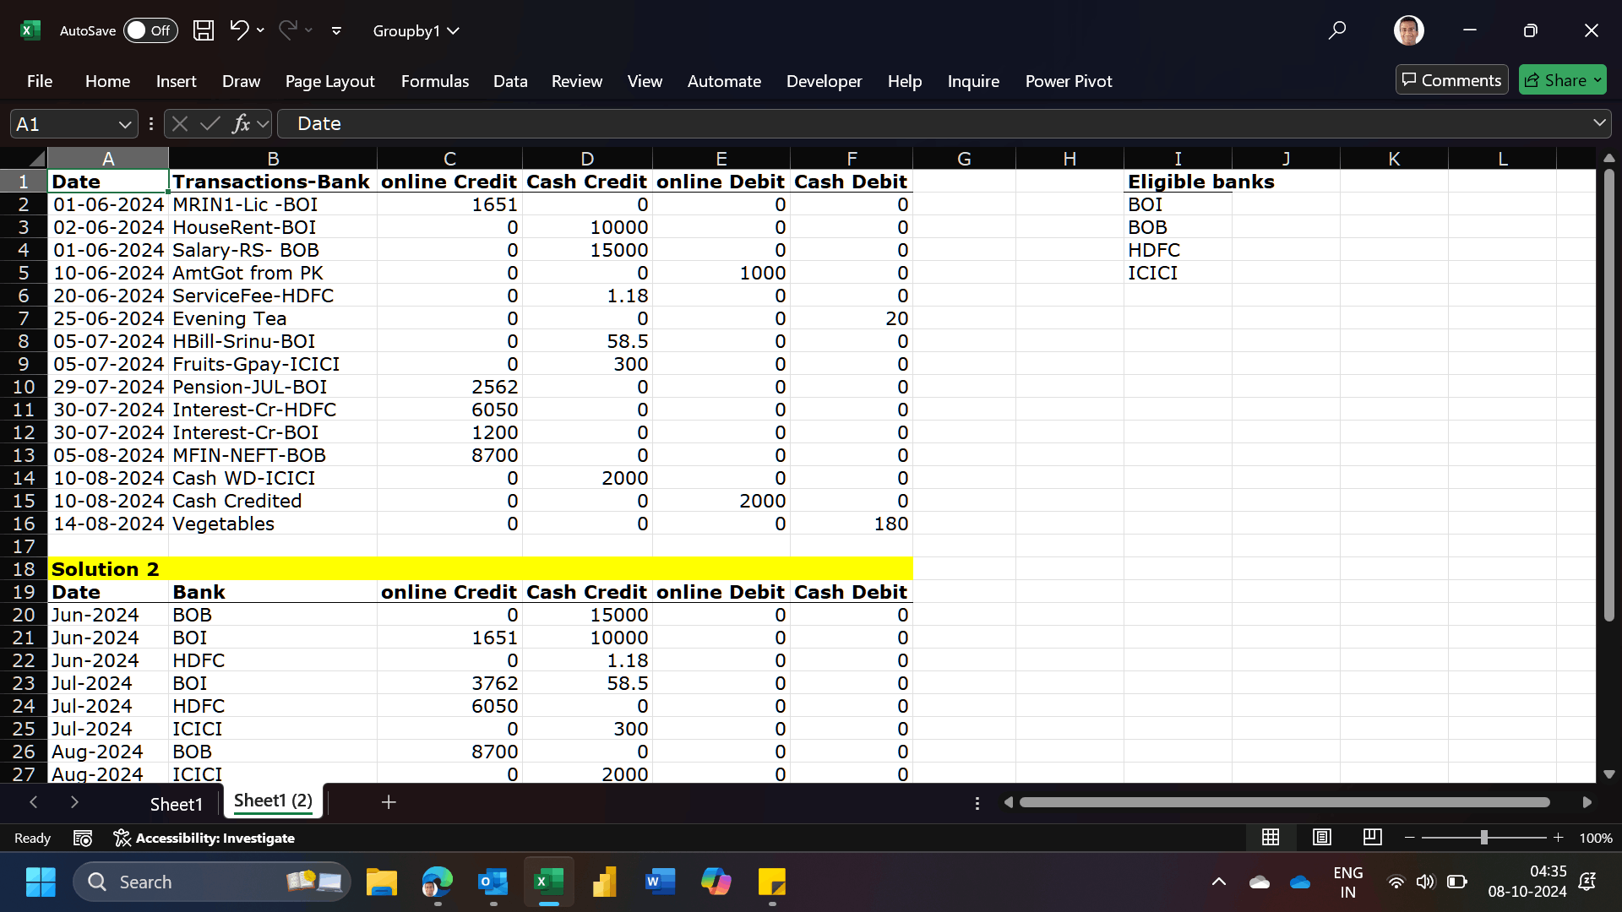Screen dimensions: 1622x912
Task: Open the search magnifier in title bar
Action: click(x=1336, y=30)
